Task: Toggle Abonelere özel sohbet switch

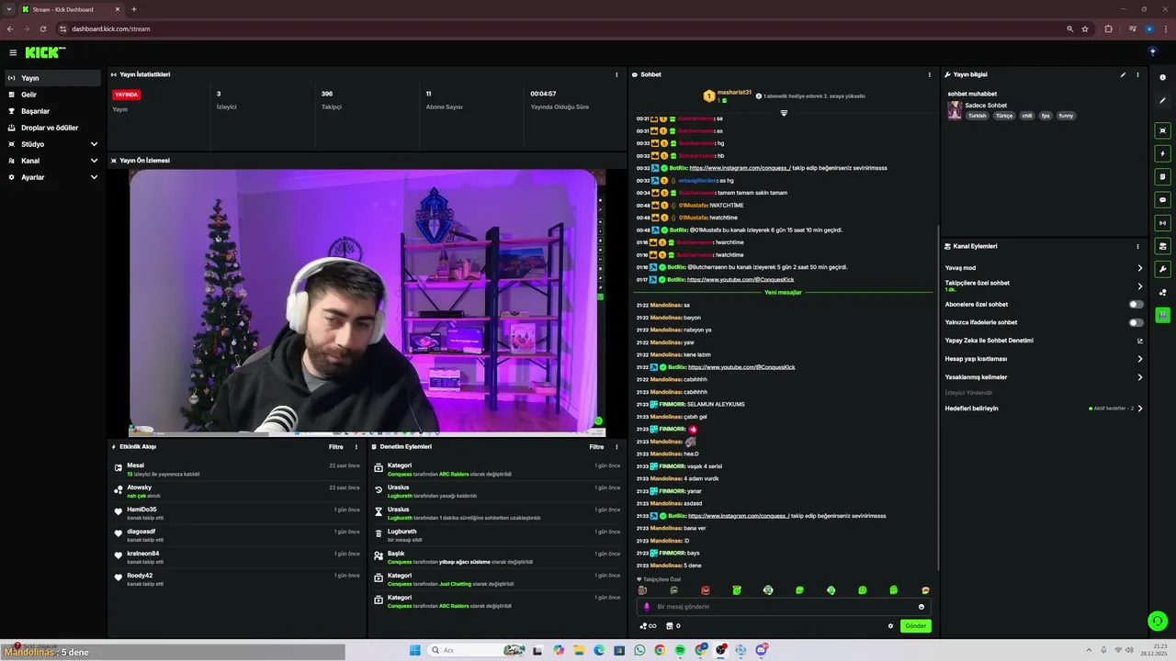Action: pos(1136,304)
